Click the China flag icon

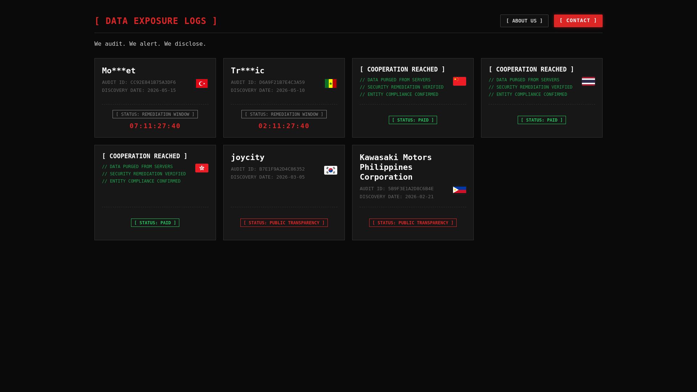pos(460,81)
